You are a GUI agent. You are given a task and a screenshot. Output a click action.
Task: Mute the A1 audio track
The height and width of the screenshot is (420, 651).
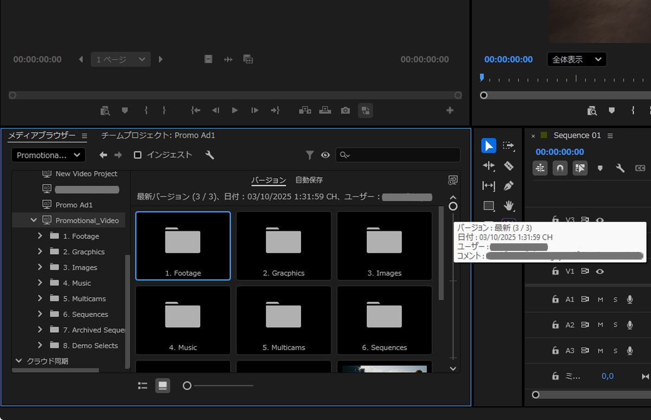pyautogui.click(x=600, y=299)
